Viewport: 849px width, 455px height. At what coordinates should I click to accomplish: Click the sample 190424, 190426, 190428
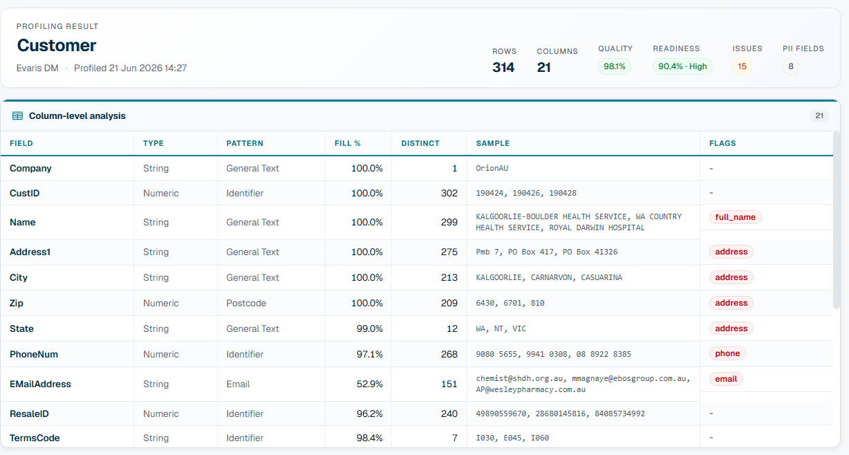coord(526,194)
